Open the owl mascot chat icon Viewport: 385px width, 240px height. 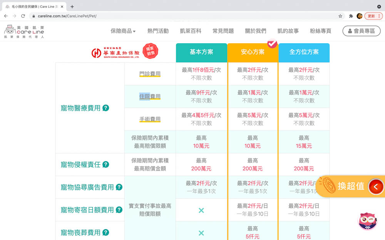367,222
